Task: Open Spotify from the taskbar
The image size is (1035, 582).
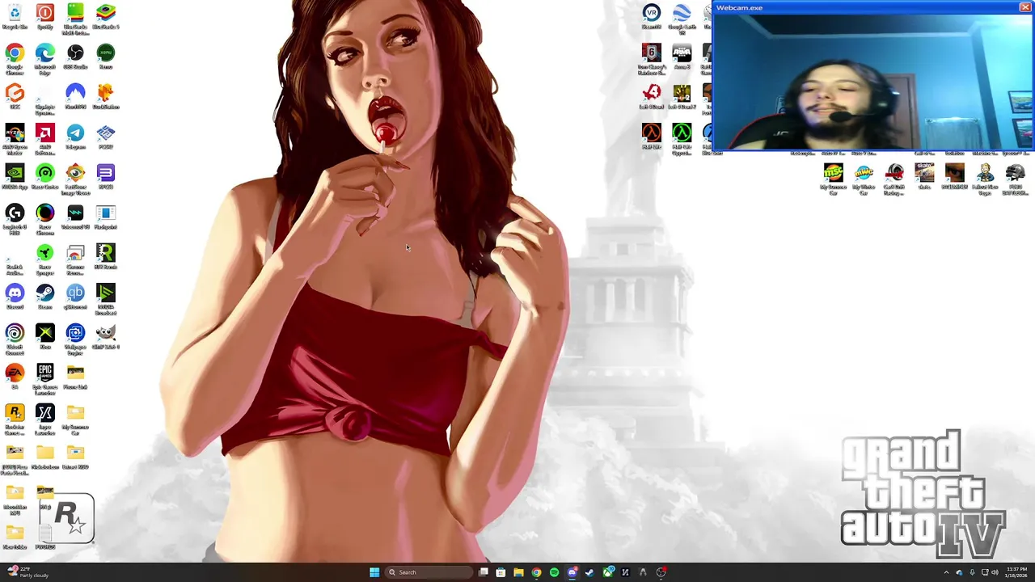Action: tap(554, 572)
